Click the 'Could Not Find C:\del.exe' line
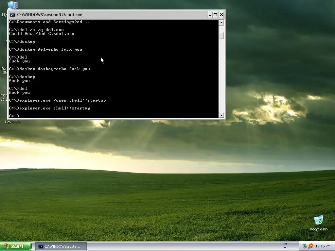This screenshot has height=251, width=335. (42, 34)
